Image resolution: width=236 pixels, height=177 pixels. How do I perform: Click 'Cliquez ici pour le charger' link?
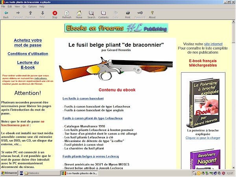pos(203,138)
